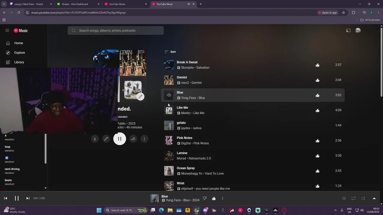Open playlist more options menu
The height and width of the screenshot is (215, 383).
[144, 139]
